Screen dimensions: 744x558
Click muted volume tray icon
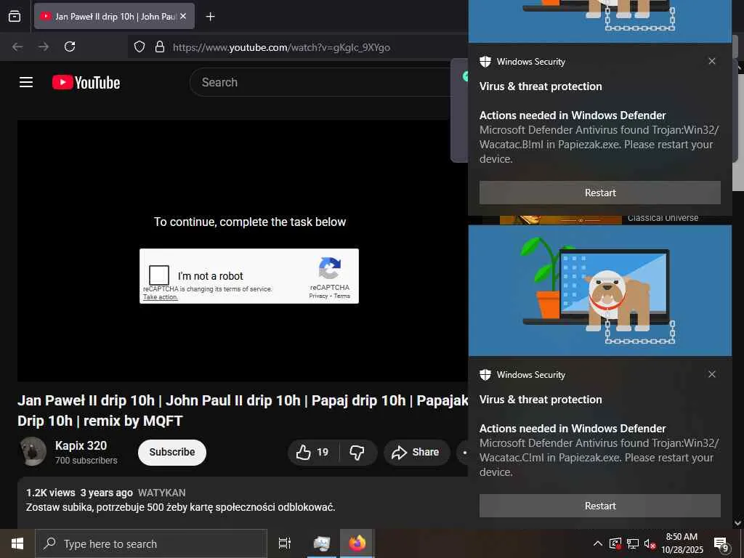click(650, 543)
